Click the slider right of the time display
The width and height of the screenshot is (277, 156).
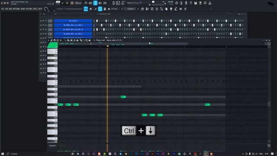tap(134, 3)
